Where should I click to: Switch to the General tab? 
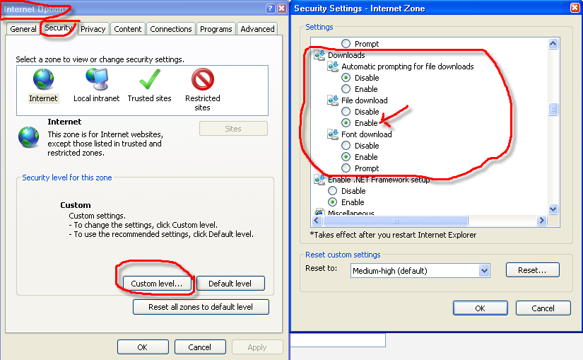coord(23,29)
